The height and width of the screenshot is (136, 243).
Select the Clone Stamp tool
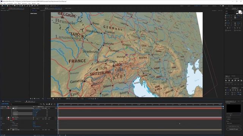(x=30, y=6)
